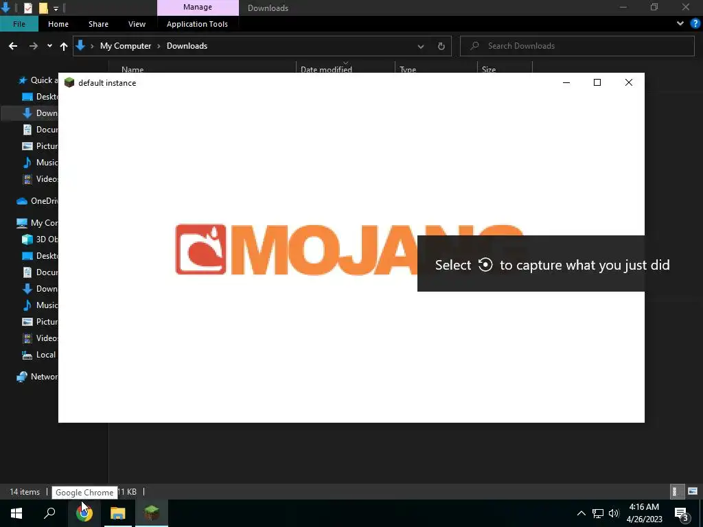
Task: Close the default instance window
Action: point(629,82)
